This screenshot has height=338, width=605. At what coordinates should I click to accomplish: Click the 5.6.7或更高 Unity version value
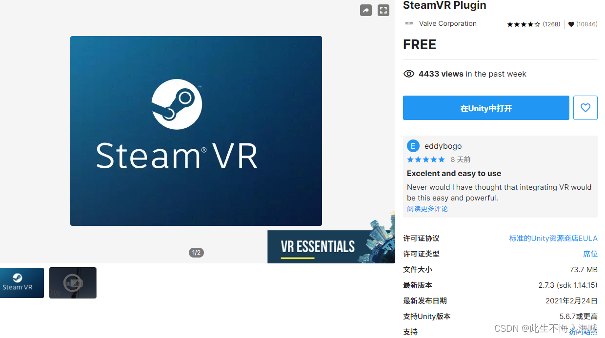click(579, 316)
